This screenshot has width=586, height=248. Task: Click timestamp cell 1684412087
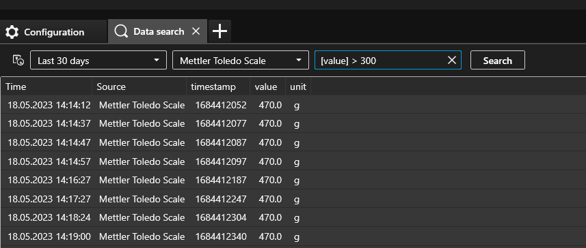(221, 142)
